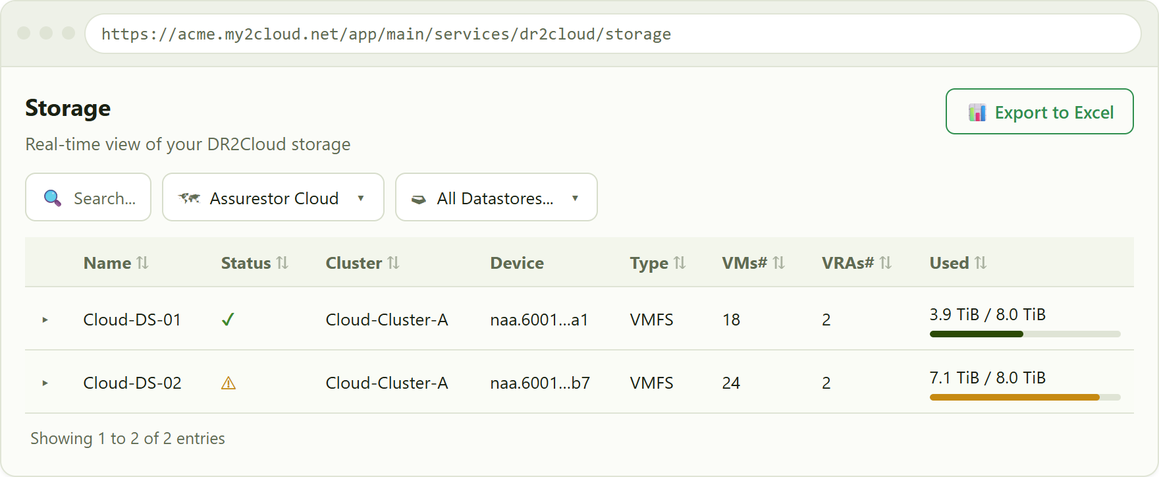Sort by Type using its sort arrows
Screen dimensions: 1159x477
click(x=680, y=263)
